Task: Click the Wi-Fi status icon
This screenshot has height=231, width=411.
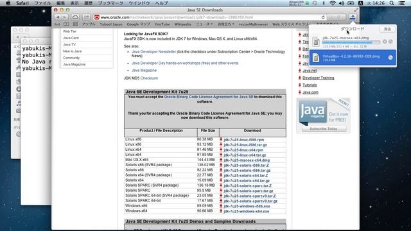Action: click(x=333, y=3)
